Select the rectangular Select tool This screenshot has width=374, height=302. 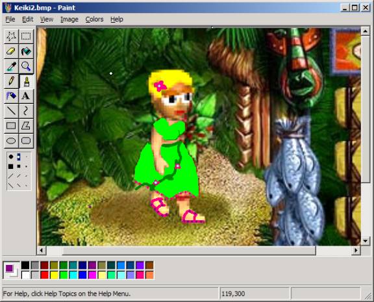coord(26,36)
